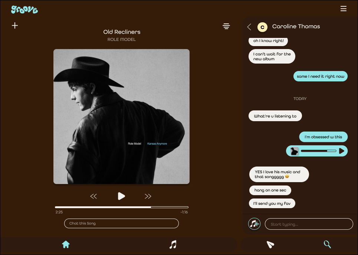This screenshot has height=255, width=358.
Task: Click the album cover art
Action: [x=121, y=116]
